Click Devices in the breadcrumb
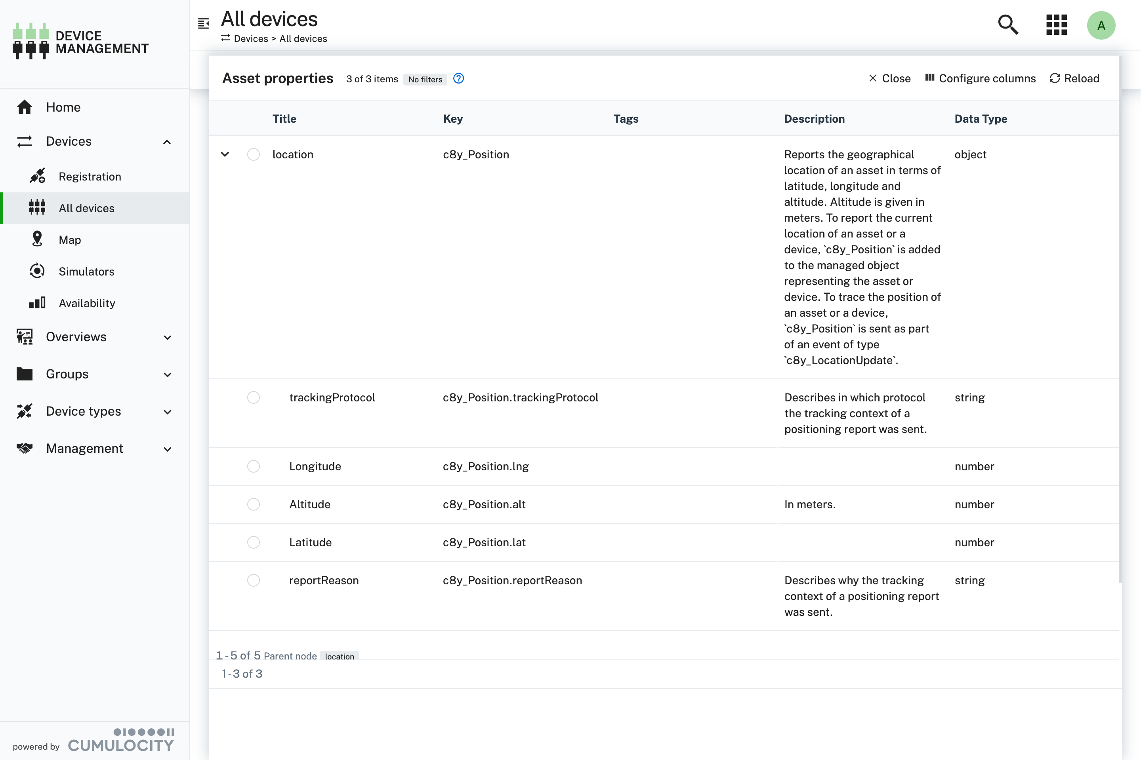1141x760 pixels. click(x=251, y=39)
